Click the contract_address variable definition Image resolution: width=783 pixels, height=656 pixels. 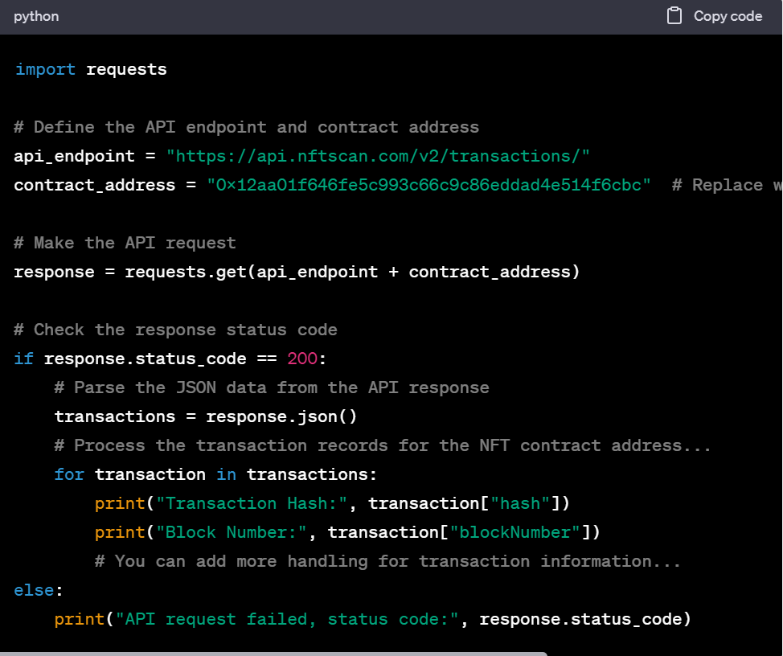click(94, 185)
